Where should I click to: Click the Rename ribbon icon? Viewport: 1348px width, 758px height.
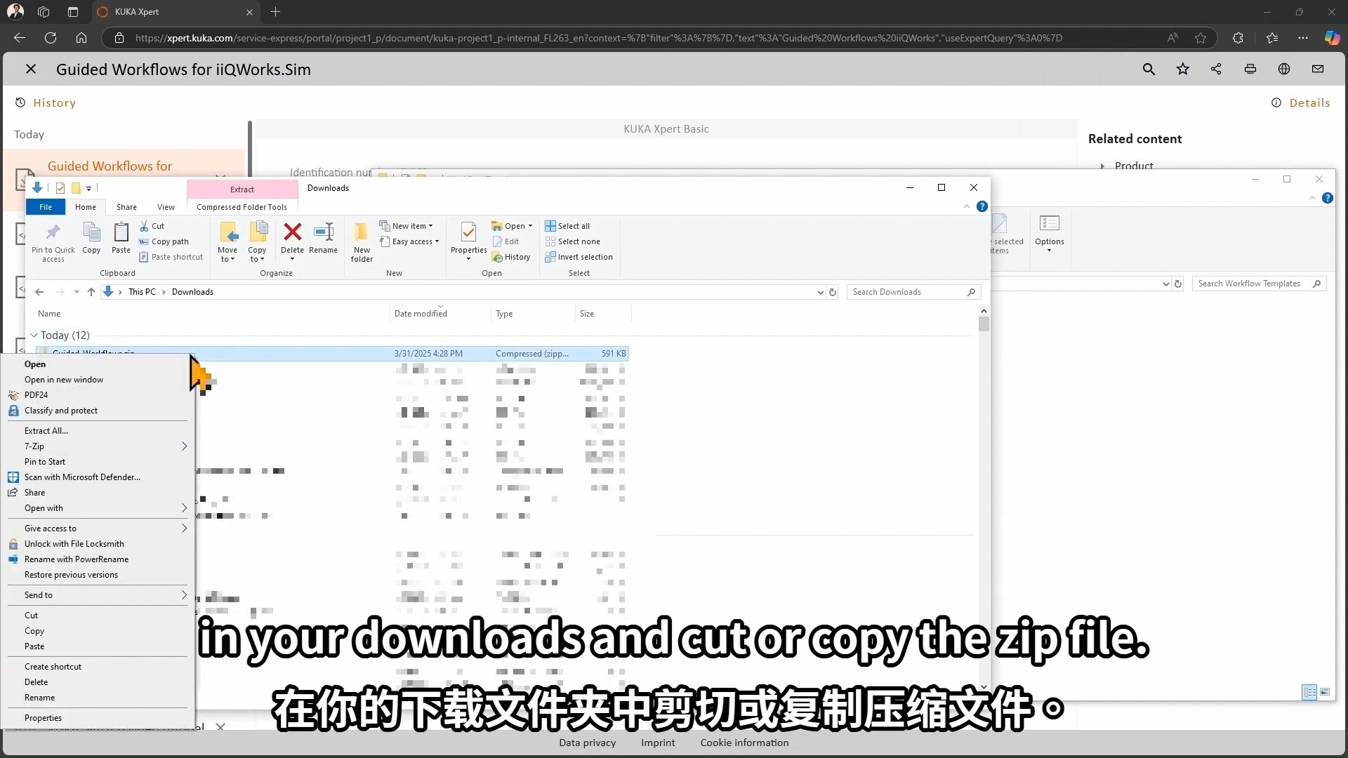323,238
